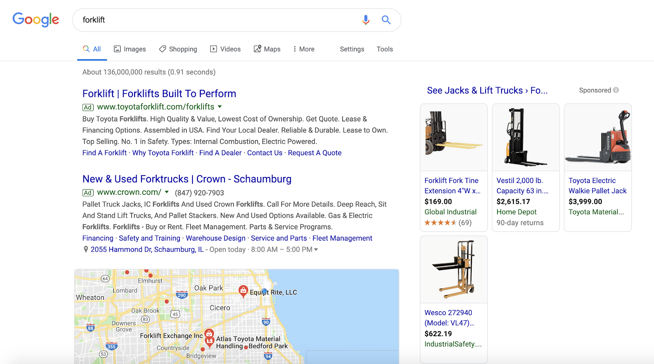
Task: Click the 'Toyota Electric Walkie Pallet Jack' title
Action: click(x=598, y=185)
